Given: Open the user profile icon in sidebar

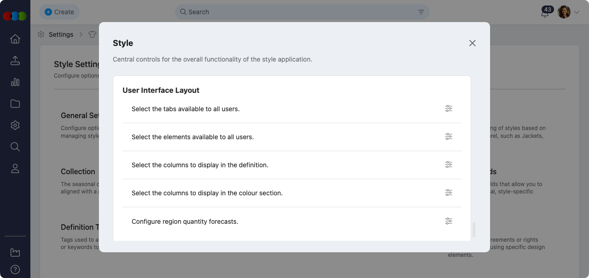Looking at the screenshot, I should click(x=15, y=168).
